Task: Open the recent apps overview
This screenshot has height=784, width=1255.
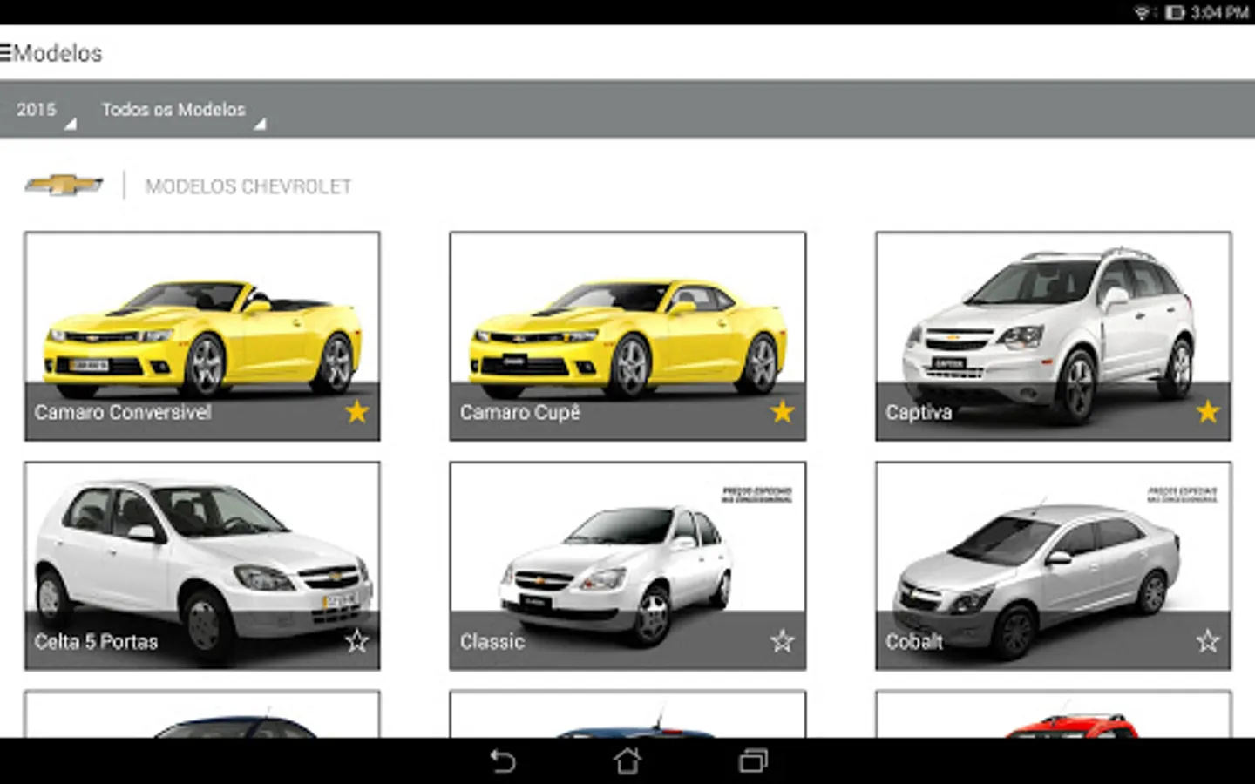Action: point(753,761)
